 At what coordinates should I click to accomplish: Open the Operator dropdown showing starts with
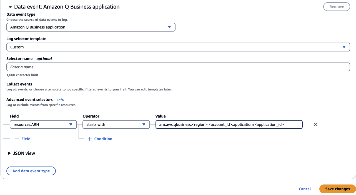116,124
